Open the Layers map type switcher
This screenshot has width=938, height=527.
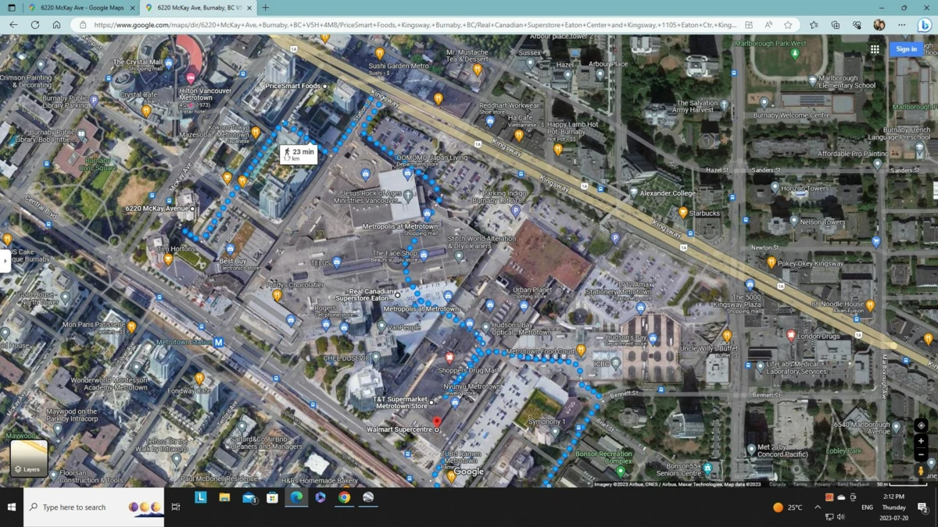29,458
